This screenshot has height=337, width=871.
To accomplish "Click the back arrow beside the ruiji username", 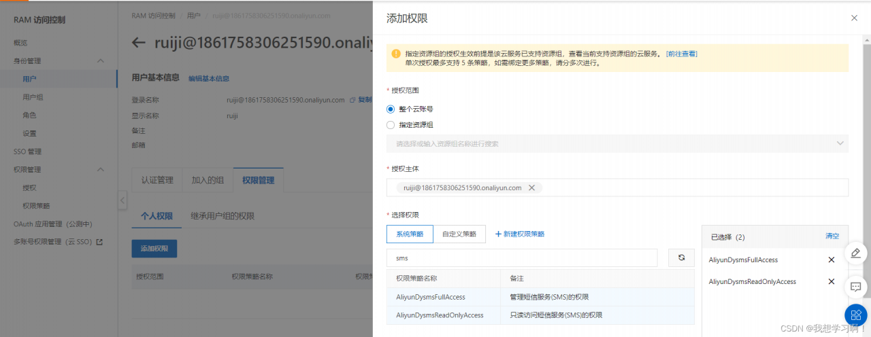I will [x=139, y=43].
